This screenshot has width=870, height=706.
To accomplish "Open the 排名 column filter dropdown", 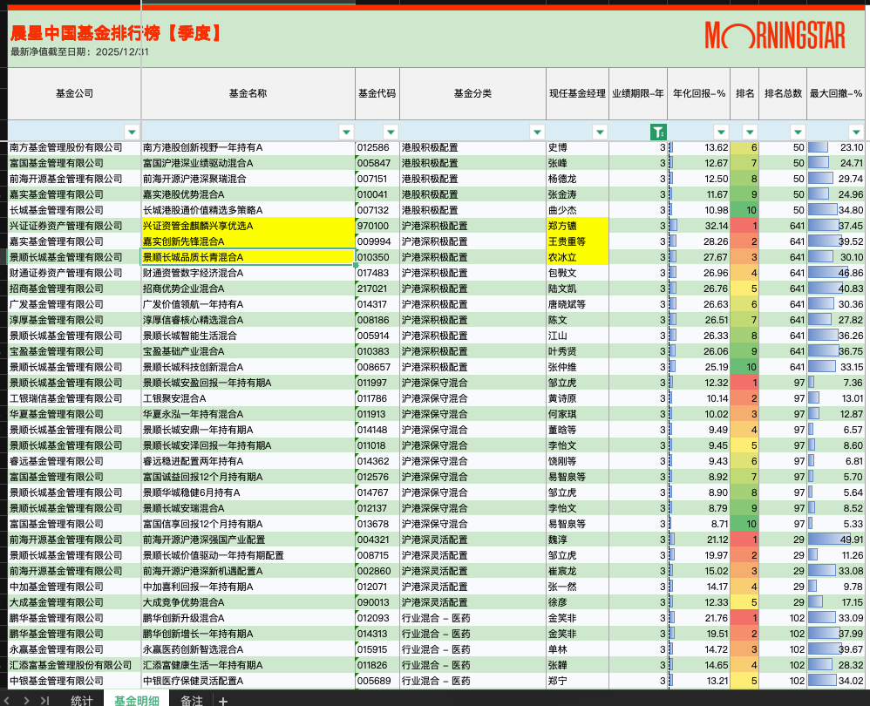I will pyautogui.click(x=750, y=132).
